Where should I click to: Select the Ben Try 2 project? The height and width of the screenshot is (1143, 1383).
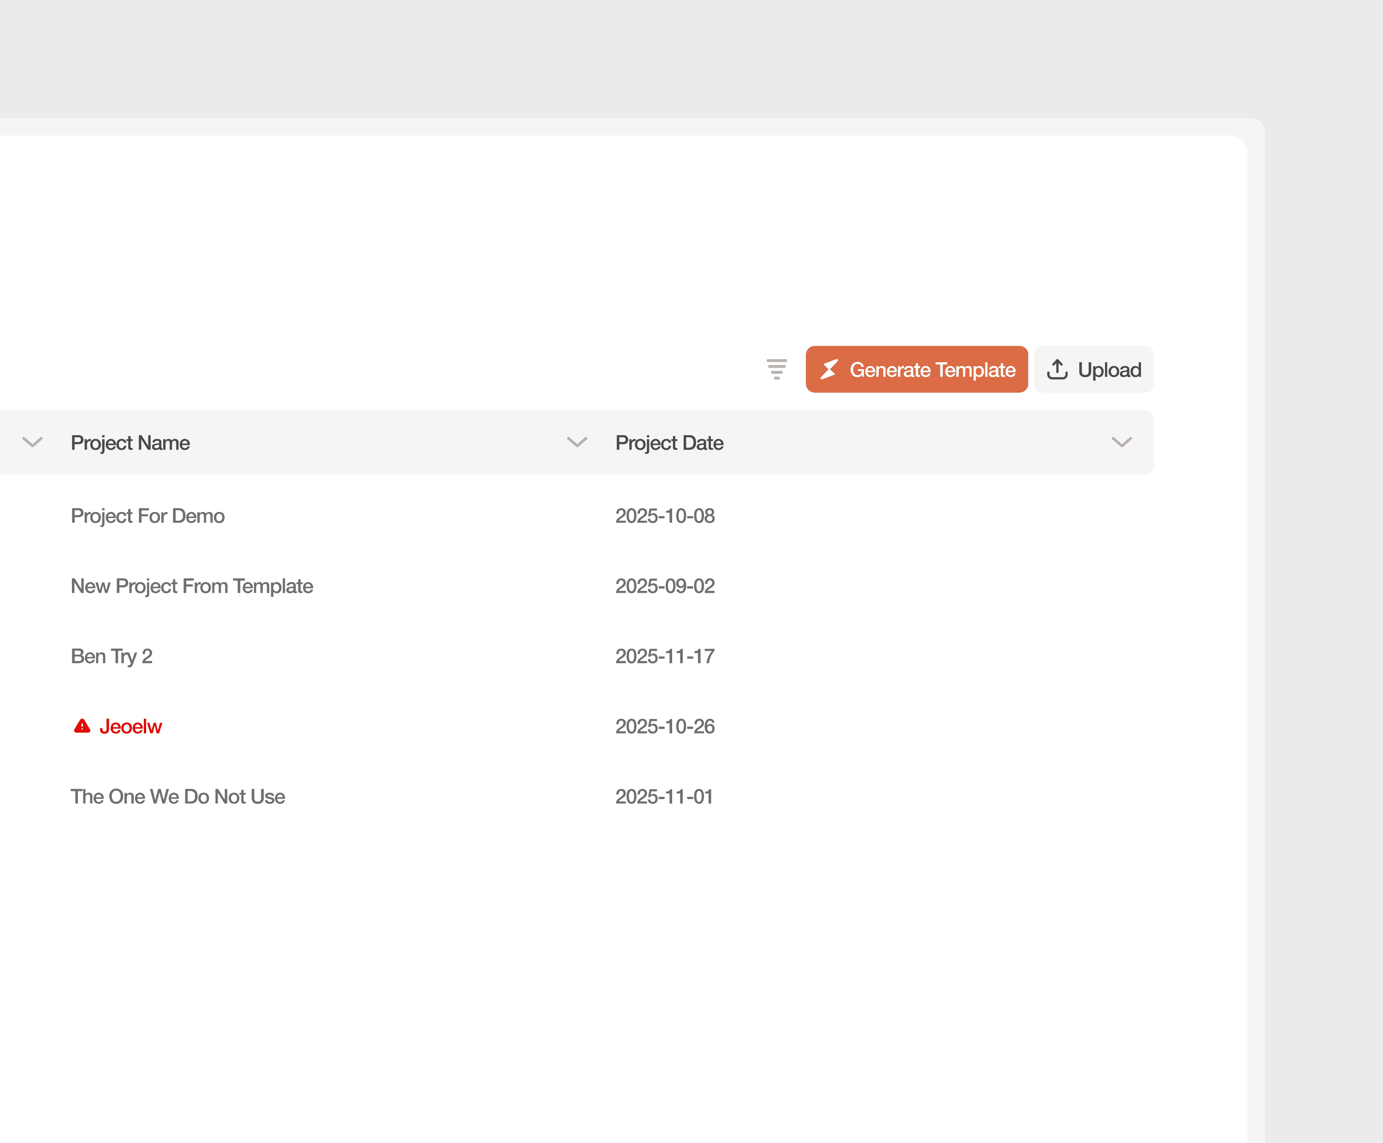pos(111,656)
